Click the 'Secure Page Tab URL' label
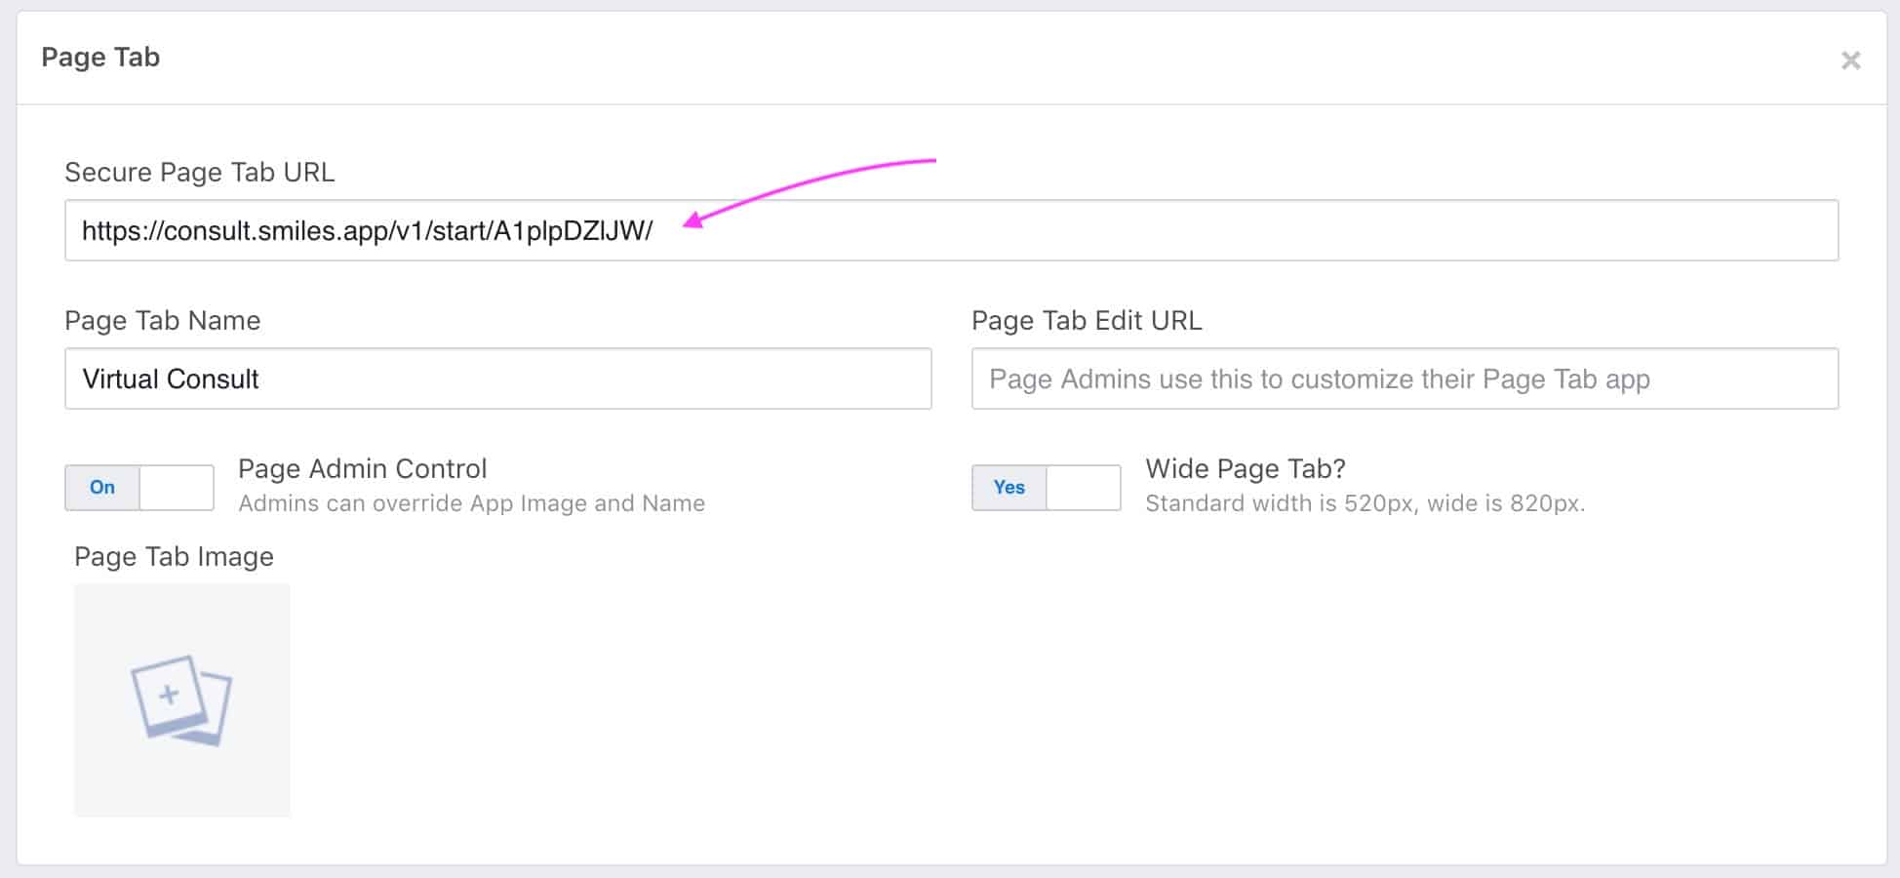The height and width of the screenshot is (878, 1900). coord(200,173)
